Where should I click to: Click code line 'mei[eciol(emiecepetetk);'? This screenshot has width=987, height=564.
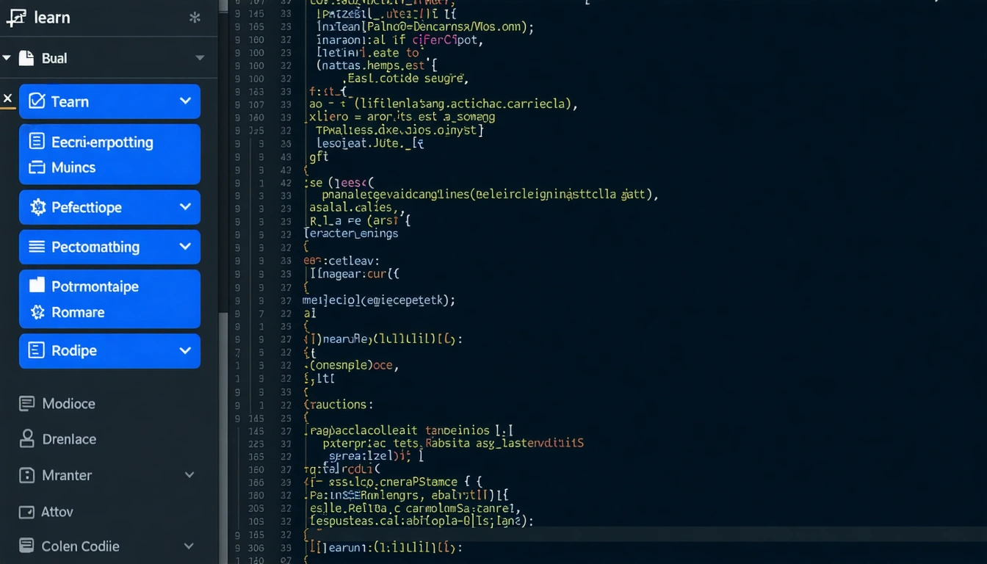[x=379, y=300]
